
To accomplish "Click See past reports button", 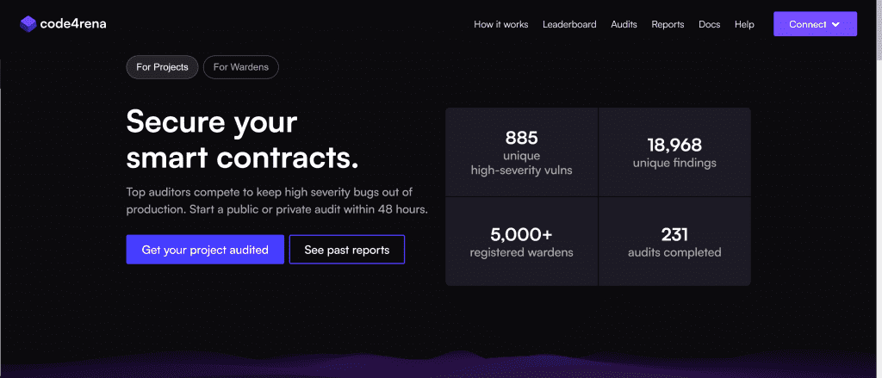I will 347,250.
